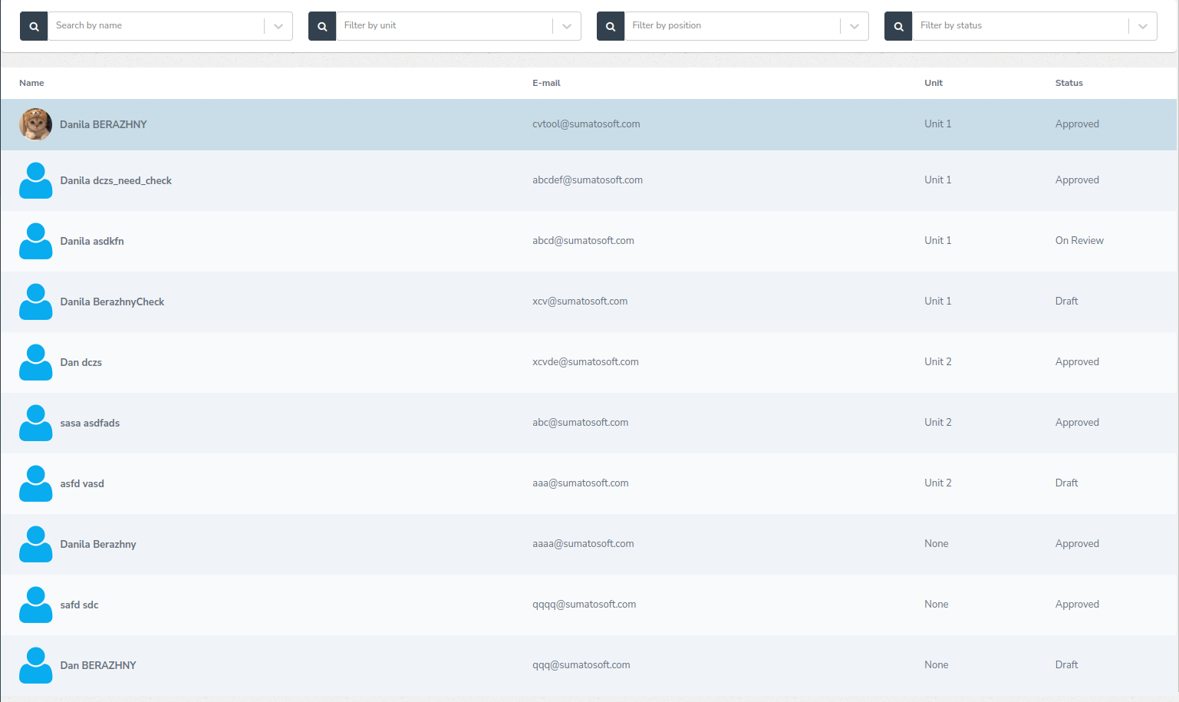Click the E-mail column header
Viewport: 1179px width, 702px height.
tap(546, 83)
